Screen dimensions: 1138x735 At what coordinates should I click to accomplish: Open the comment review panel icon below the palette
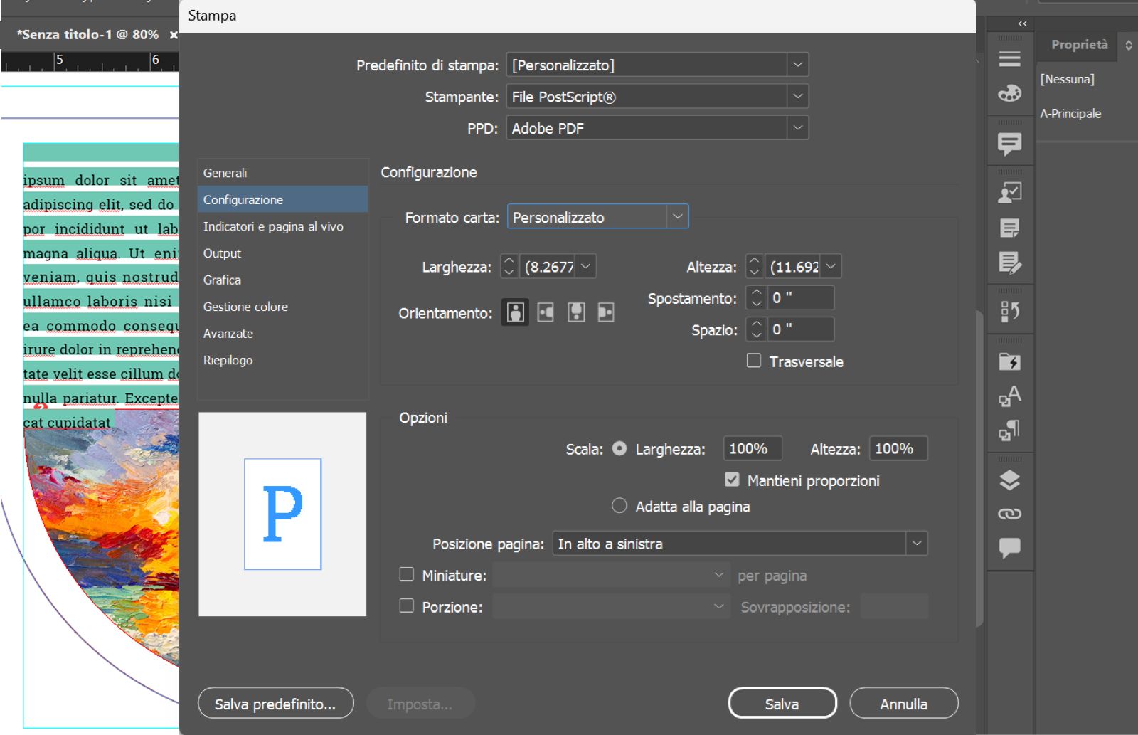(1009, 144)
